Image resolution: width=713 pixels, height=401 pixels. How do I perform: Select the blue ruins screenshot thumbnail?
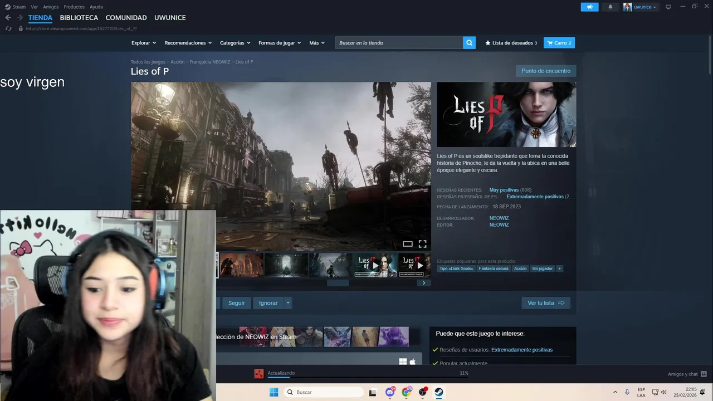[x=331, y=265]
